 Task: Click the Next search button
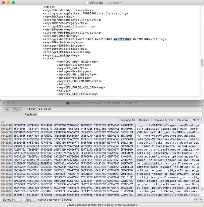tap(196, 120)
